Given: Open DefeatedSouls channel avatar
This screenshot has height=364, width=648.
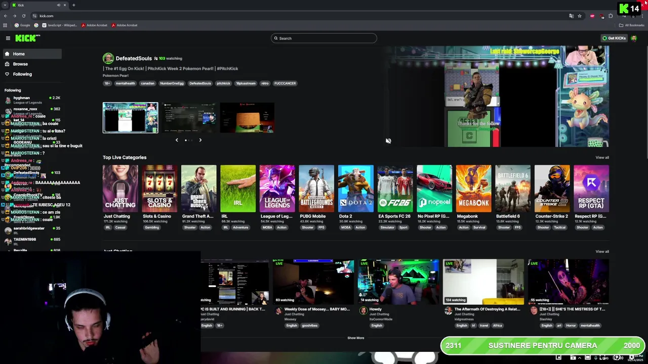Looking at the screenshot, I should 108,58.
